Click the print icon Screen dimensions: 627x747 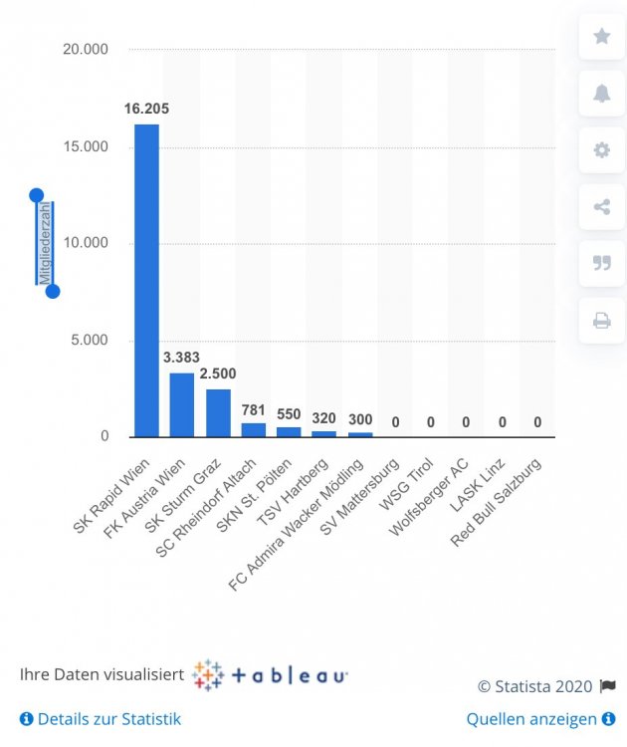click(x=602, y=321)
